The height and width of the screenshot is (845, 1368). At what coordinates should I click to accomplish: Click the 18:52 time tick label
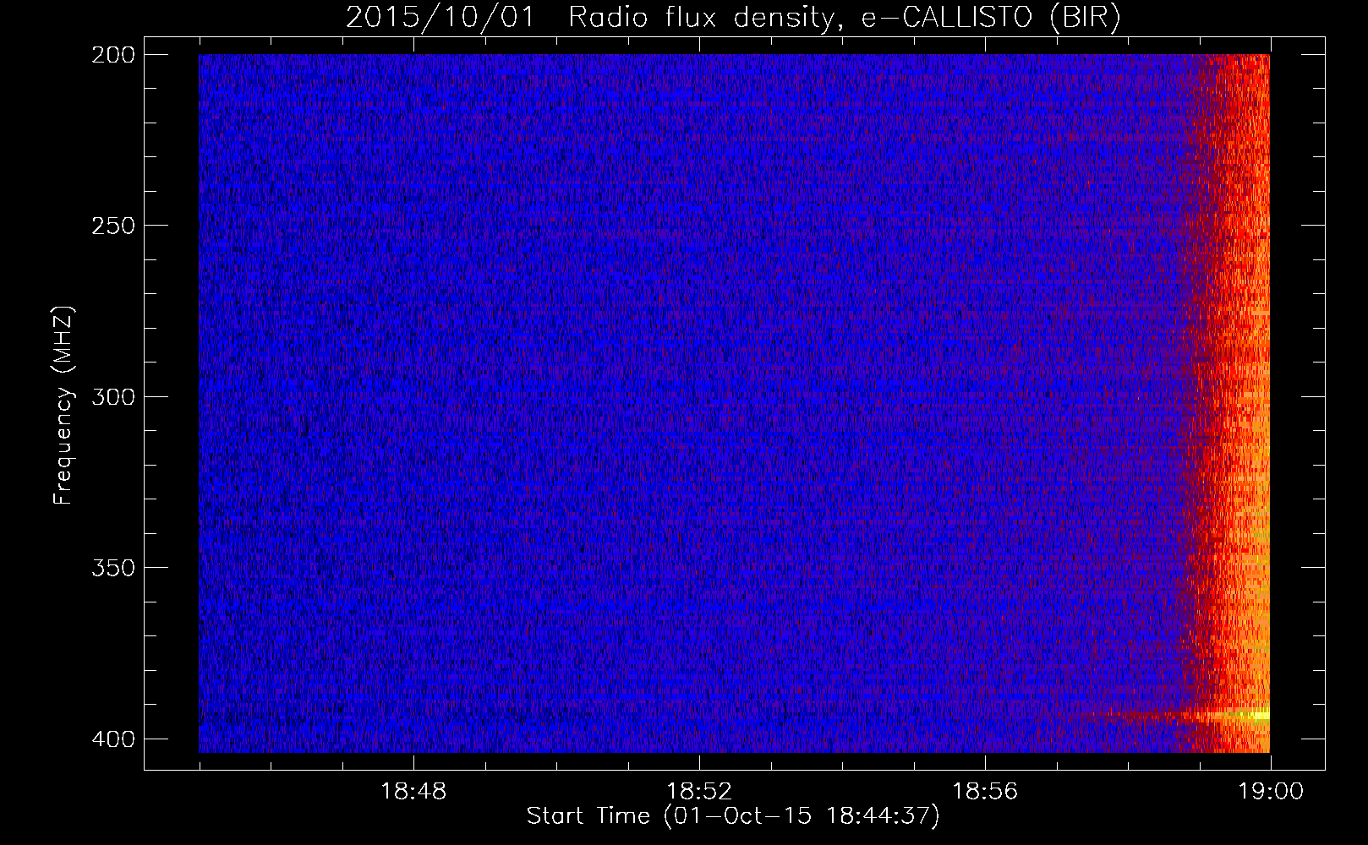pyautogui.click(x=699, y=792)
